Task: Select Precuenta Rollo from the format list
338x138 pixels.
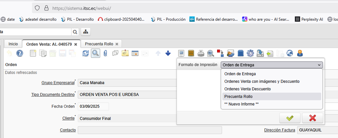Action: [x=238, y=97]
